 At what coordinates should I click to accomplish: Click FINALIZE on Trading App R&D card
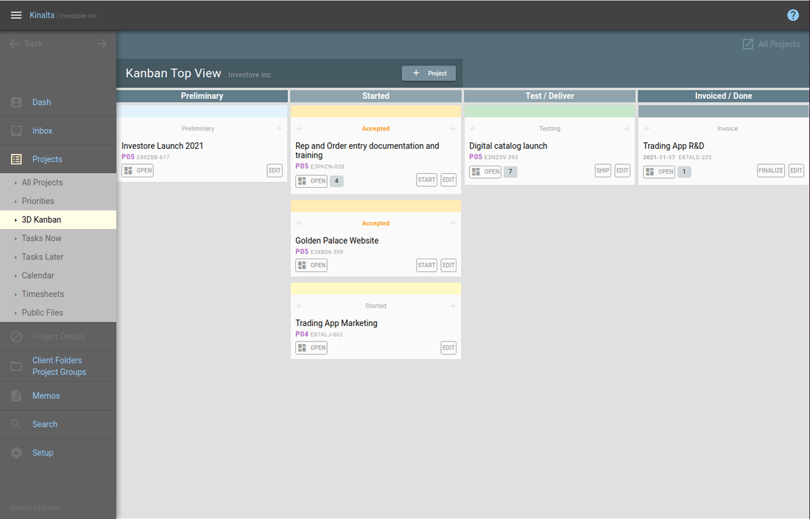tap(770, 171)
